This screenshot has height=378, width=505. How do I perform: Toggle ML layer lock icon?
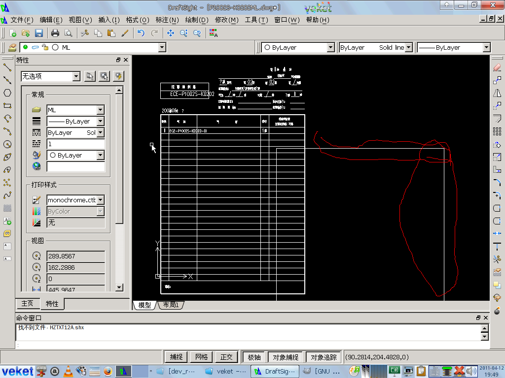coord(45,47)
